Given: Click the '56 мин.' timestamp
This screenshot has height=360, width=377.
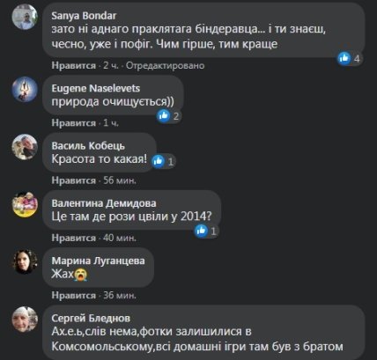Looking at the screenshot, I should tap(120, 180).
